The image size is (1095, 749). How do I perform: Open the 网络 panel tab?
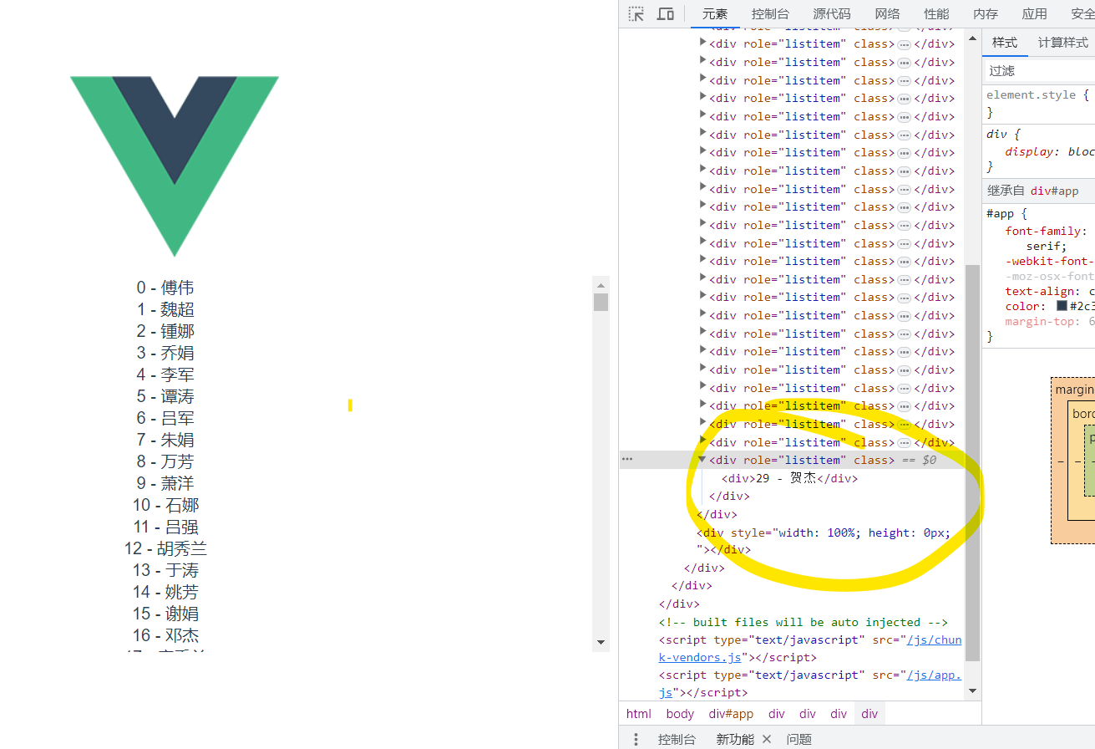[x=887, y=14]
